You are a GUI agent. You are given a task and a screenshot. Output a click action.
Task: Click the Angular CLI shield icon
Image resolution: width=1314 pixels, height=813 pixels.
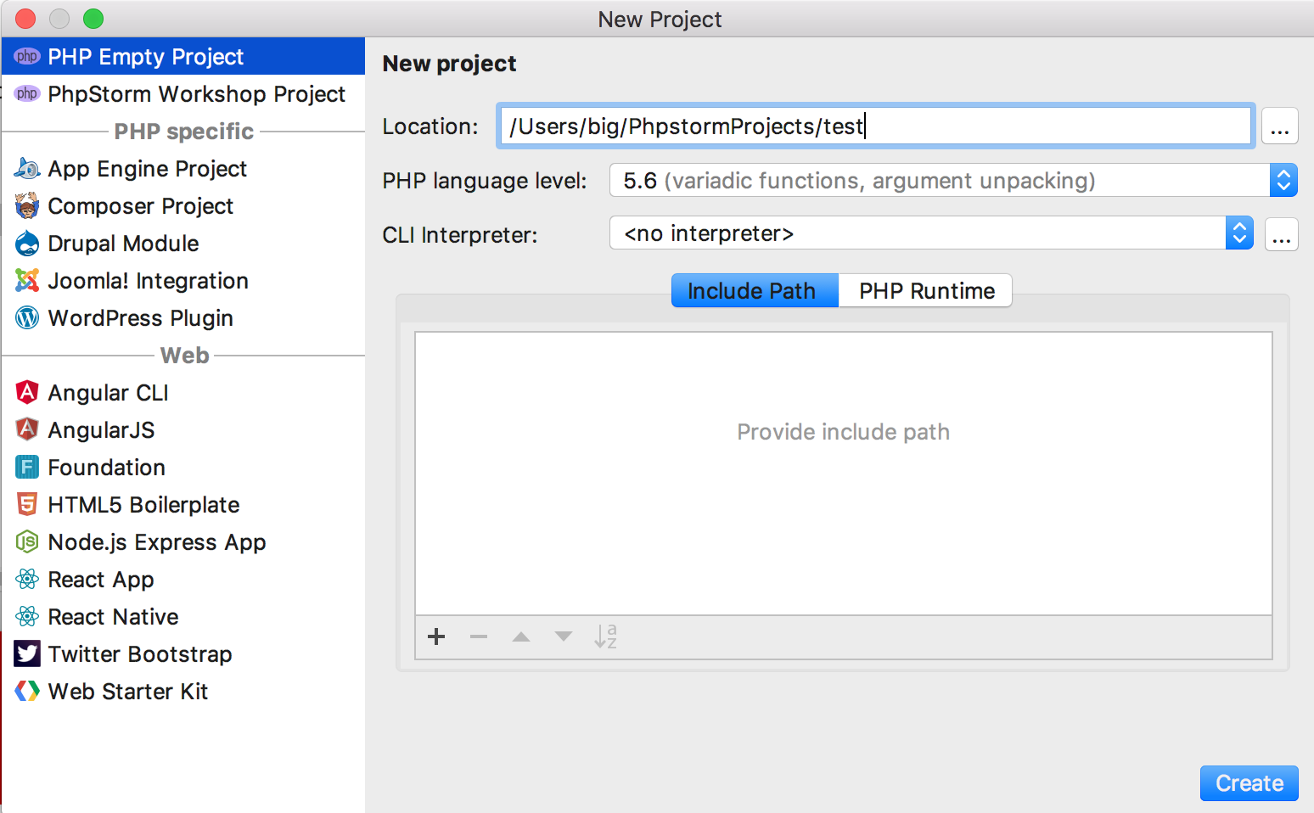(x=27, y=392)
